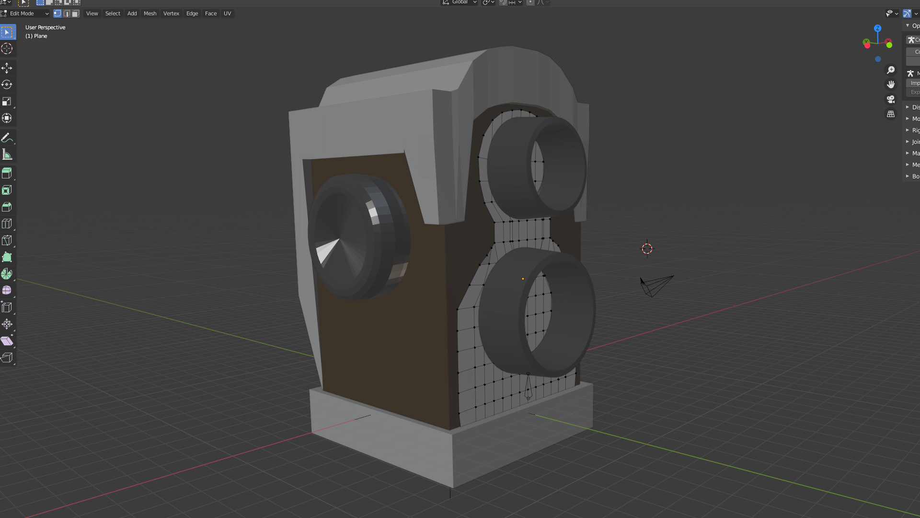Toggle the camera view icon
Viewport: 920px width, 518px height.
[x=891, y=99]
